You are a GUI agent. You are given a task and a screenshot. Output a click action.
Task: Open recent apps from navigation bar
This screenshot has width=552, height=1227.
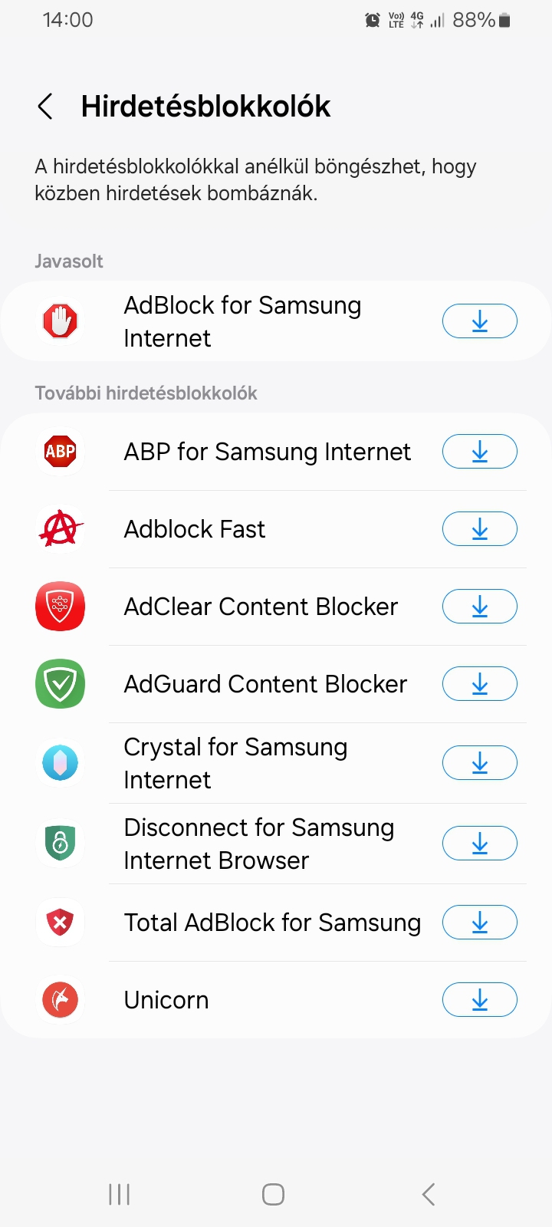click(120, 1194)
